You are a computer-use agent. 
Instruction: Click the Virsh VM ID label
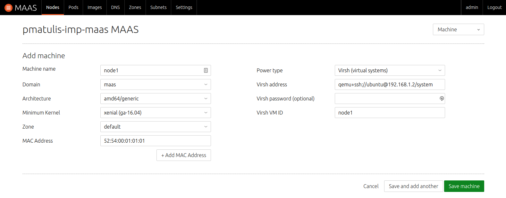click(270, 113)
